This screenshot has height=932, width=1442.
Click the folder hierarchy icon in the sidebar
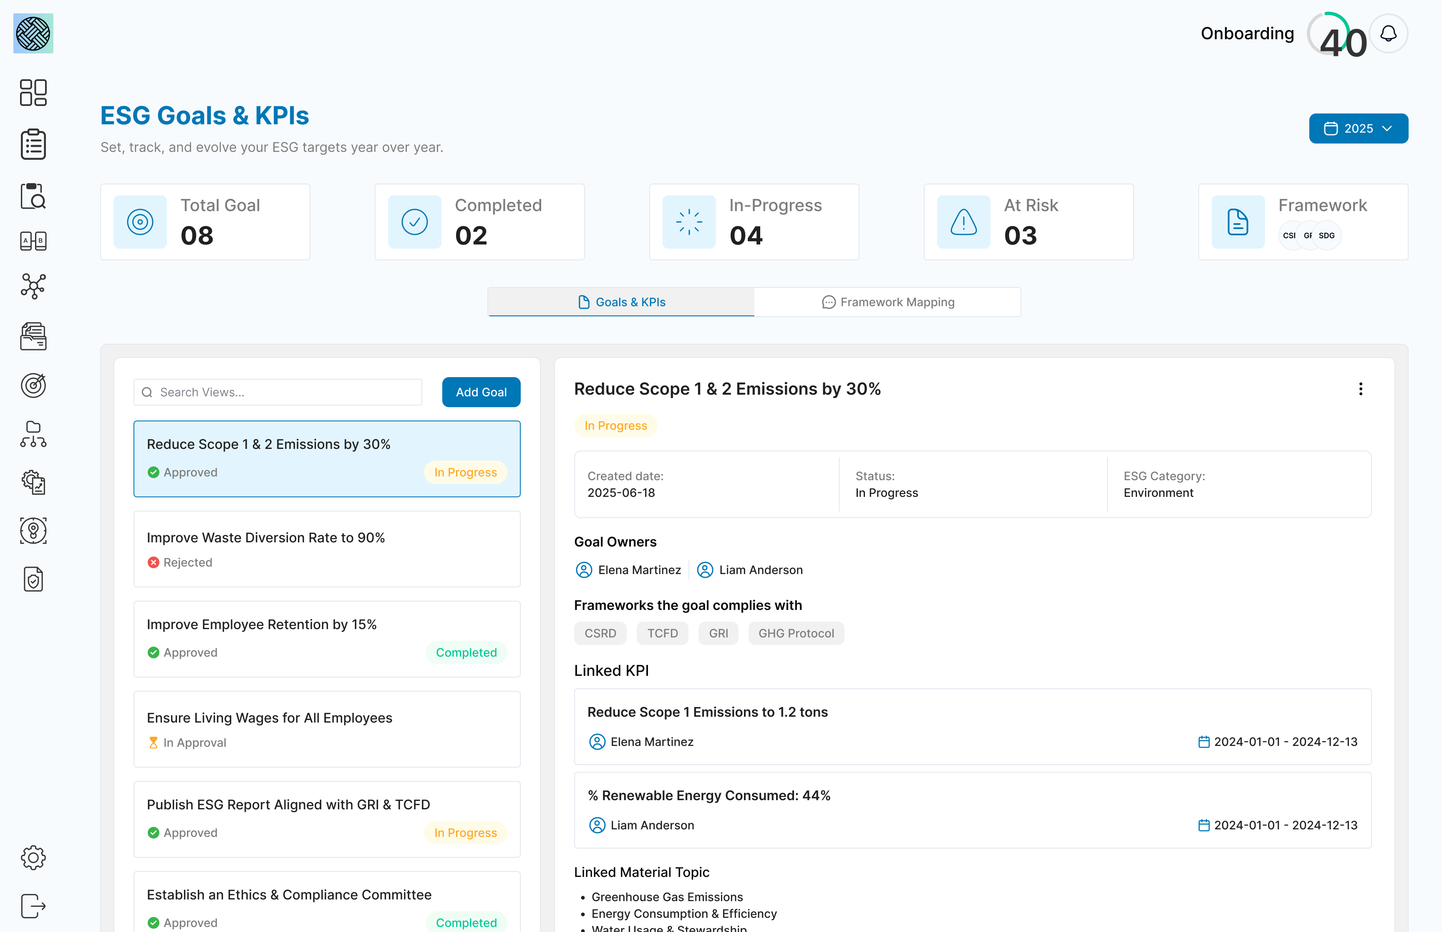[x=33, y=434]
